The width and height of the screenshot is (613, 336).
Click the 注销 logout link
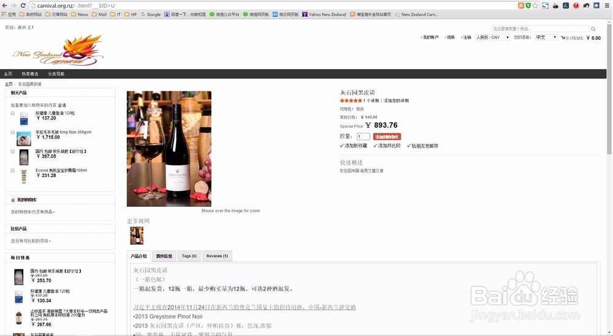[x=467, y=37]
